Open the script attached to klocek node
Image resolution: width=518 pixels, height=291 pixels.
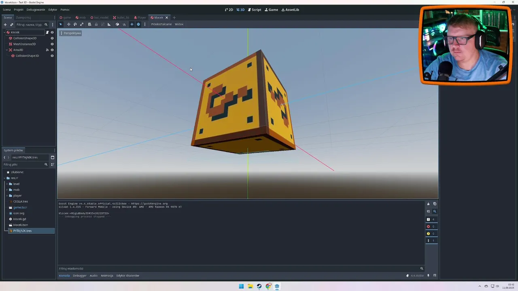pyautogui.click(x=47, y=32)
